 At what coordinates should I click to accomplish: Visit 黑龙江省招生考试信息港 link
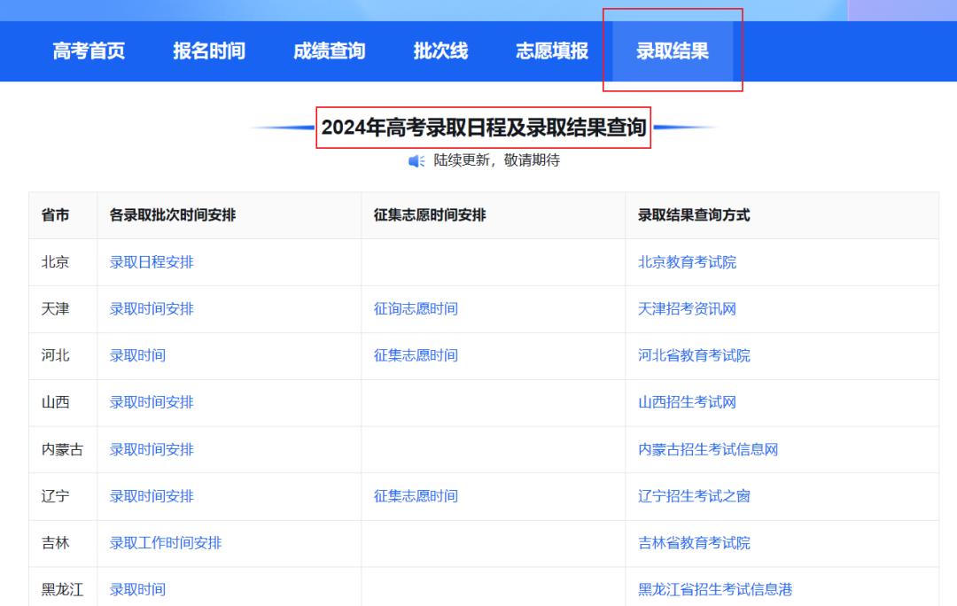[715, 589]
